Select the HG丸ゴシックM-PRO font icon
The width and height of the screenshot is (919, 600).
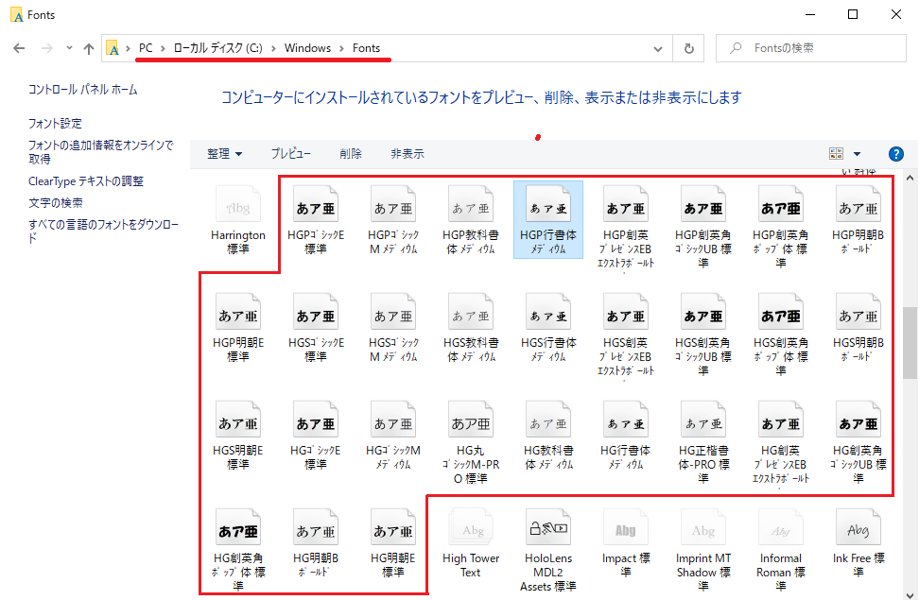point(471,420)
